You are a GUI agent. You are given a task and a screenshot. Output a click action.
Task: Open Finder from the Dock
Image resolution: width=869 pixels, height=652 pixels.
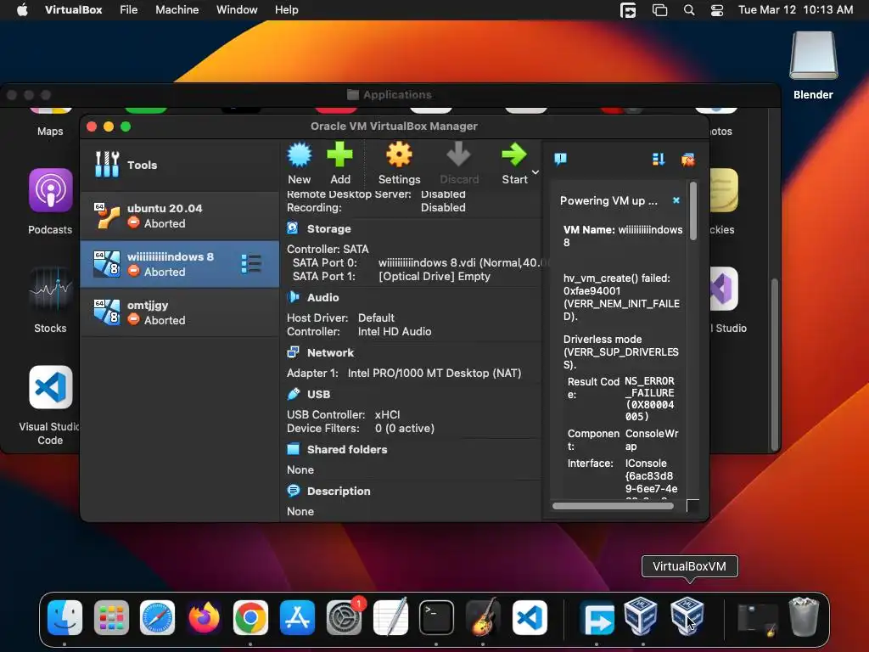coord(64,617)
